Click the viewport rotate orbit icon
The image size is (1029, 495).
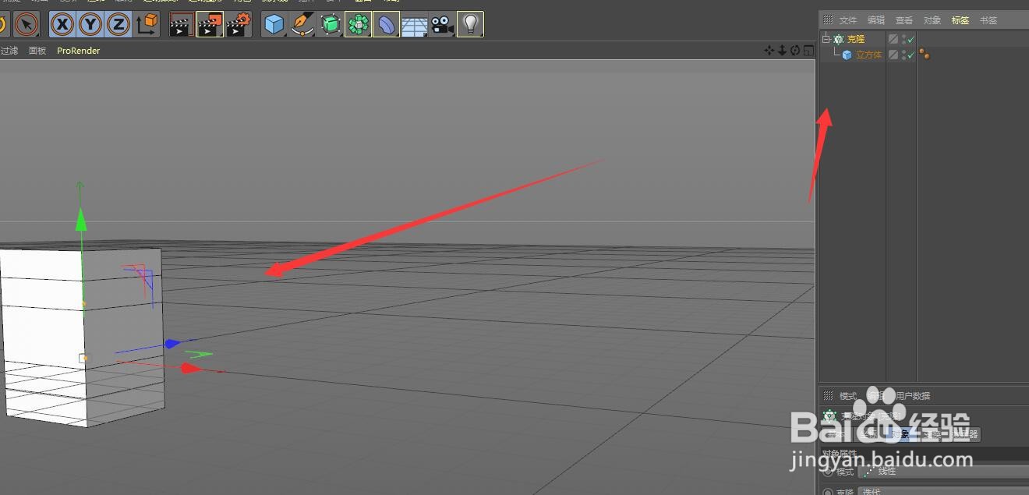(x=795, y=51)
